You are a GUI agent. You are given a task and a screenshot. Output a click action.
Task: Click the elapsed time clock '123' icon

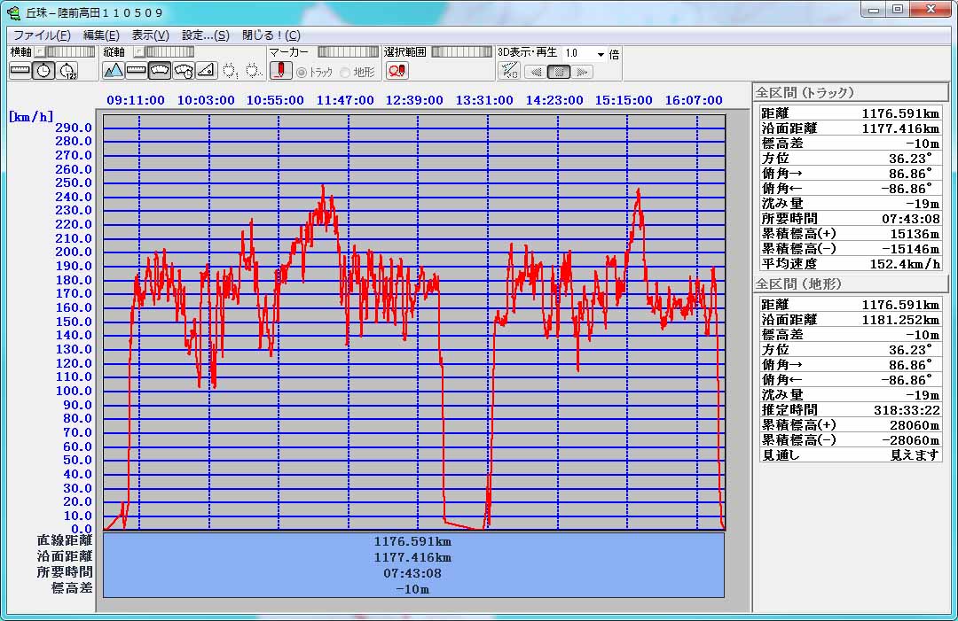[67, 71]
